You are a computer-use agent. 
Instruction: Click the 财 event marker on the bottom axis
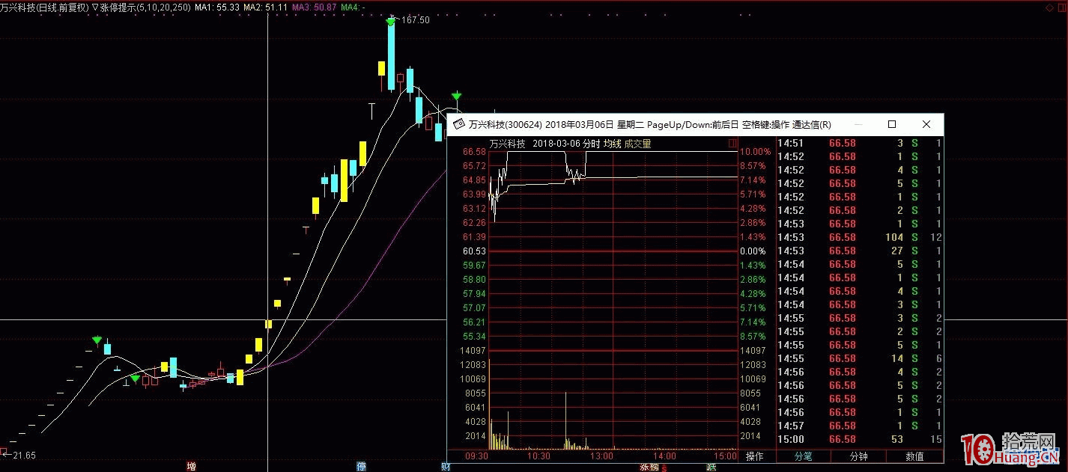coord(446,467)
